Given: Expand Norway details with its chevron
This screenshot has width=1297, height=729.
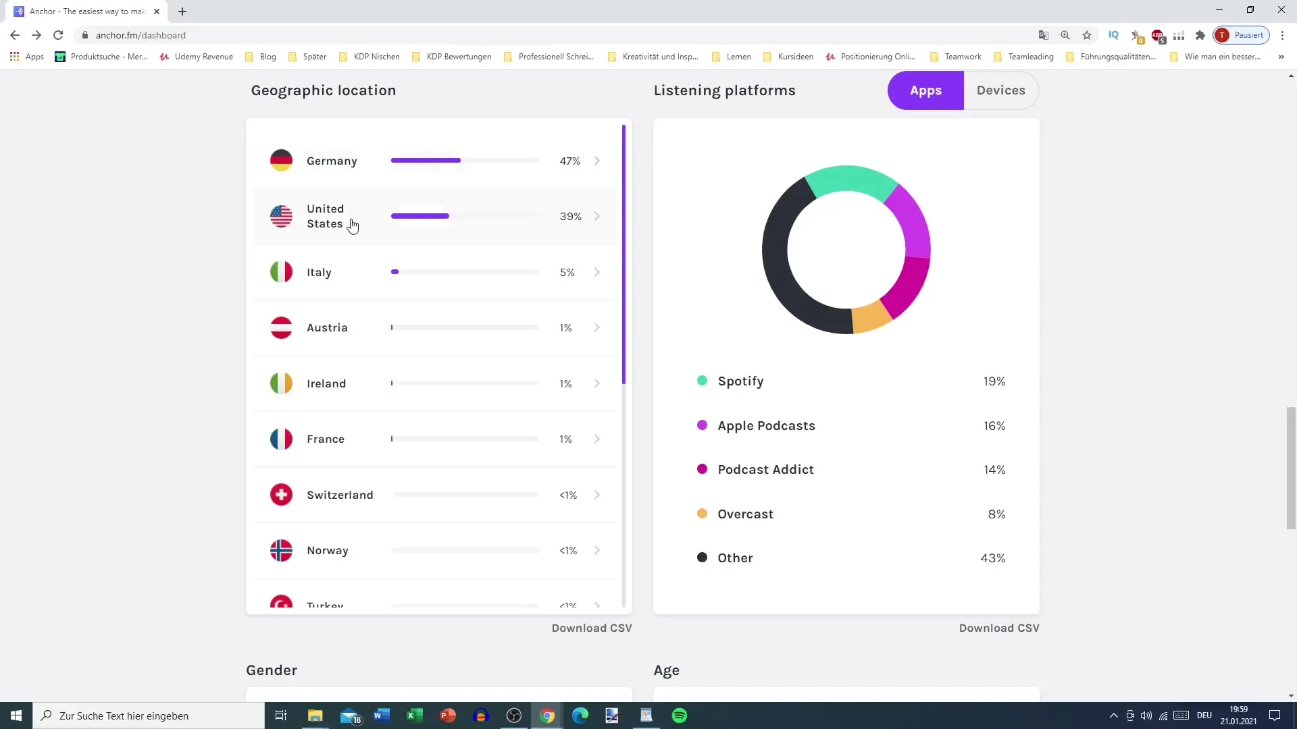Looking at the screenshot, I should (597, 550).
